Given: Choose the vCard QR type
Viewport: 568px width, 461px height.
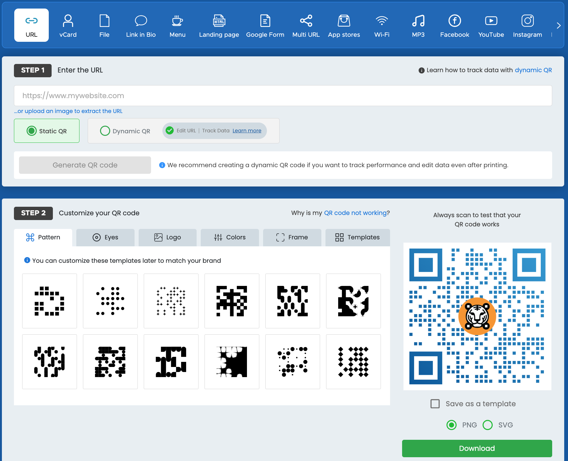Looking at the screenshot, I should [x=68, y=25].
